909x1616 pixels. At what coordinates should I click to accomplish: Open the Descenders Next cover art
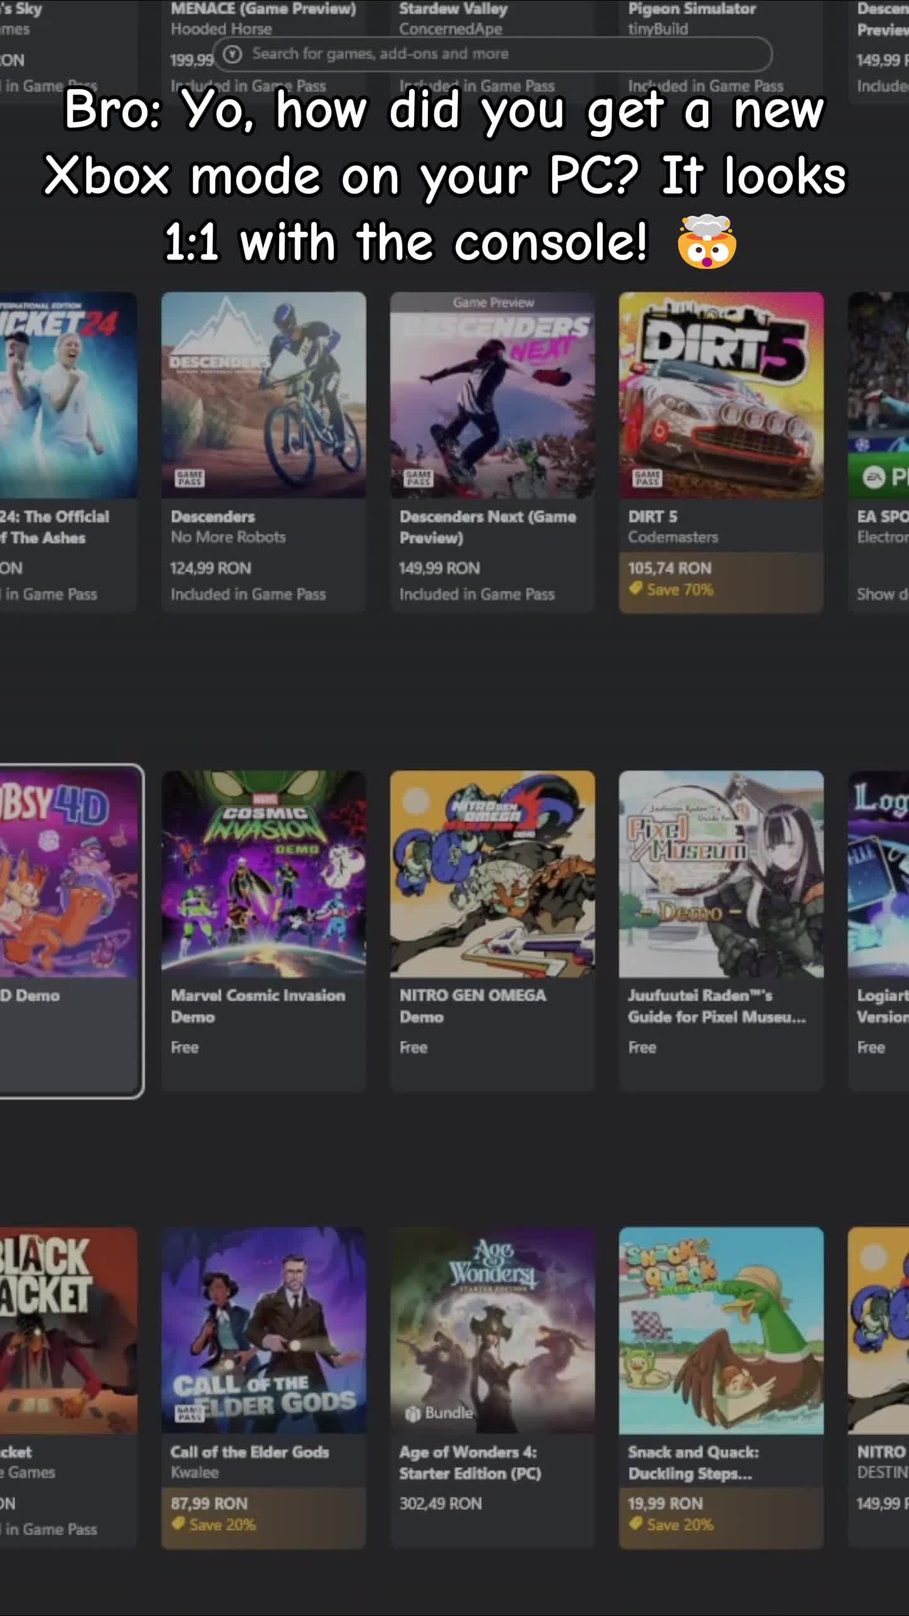(492, 395)
